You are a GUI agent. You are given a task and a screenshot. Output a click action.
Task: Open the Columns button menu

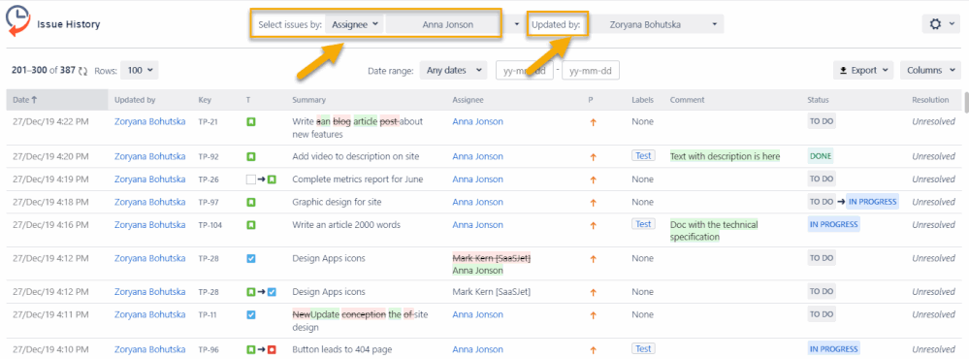930,71
